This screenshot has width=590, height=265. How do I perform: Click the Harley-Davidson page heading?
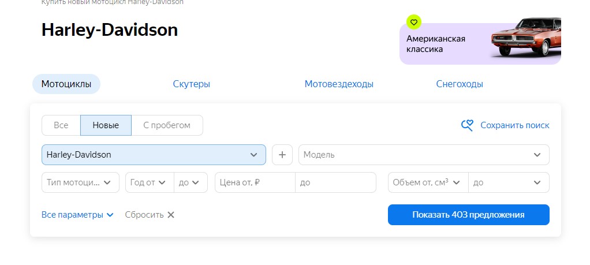click(x=110, y=30)
